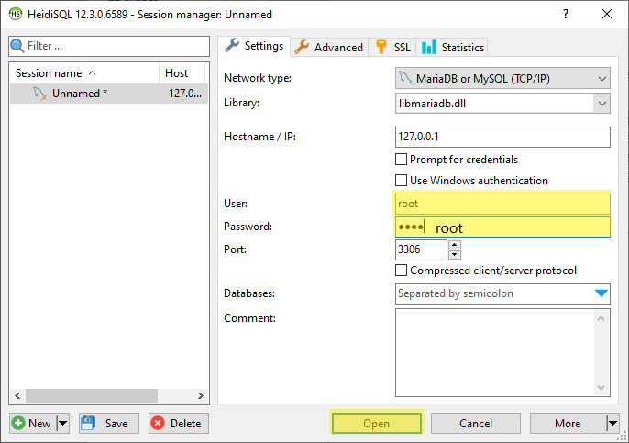Expand the Library dropdown arrow
629x443 pixels.
coord(601,104)
